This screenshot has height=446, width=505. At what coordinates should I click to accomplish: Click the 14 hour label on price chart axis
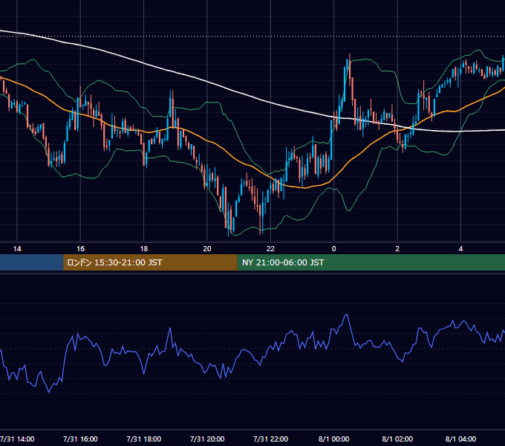(x=17, y=249)
